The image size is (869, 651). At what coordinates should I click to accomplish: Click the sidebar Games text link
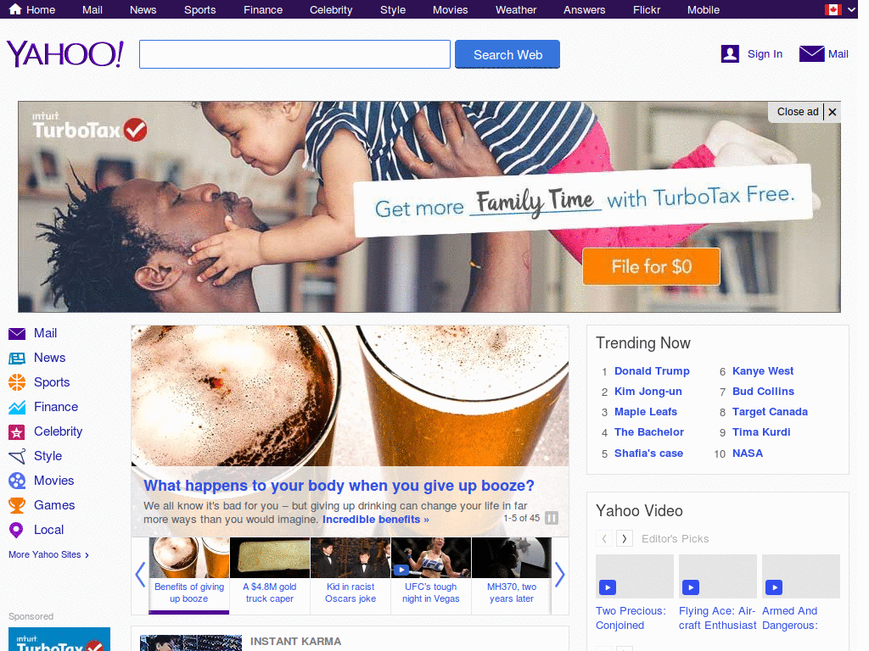coord(54,505)
